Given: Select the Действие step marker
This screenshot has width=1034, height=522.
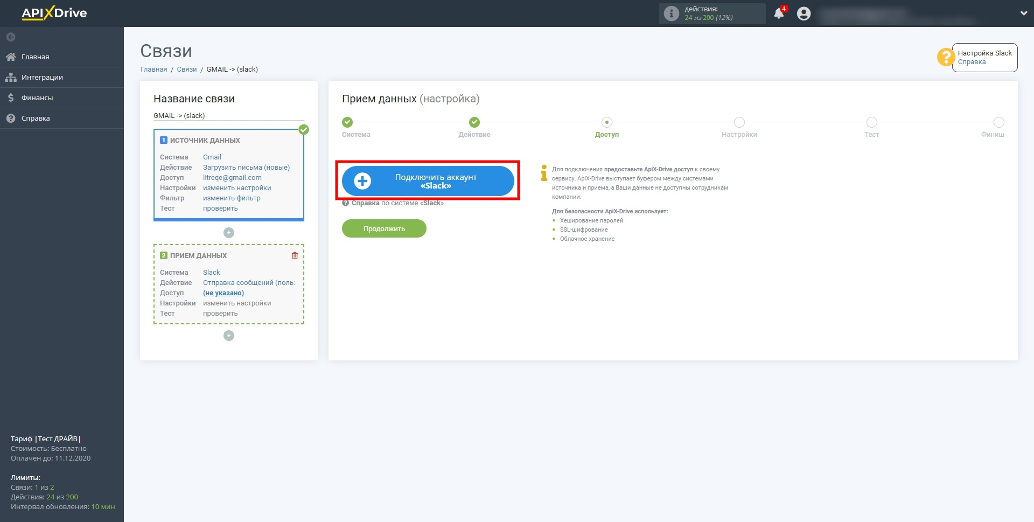Looking at the screenshot, I should point(474,122).
